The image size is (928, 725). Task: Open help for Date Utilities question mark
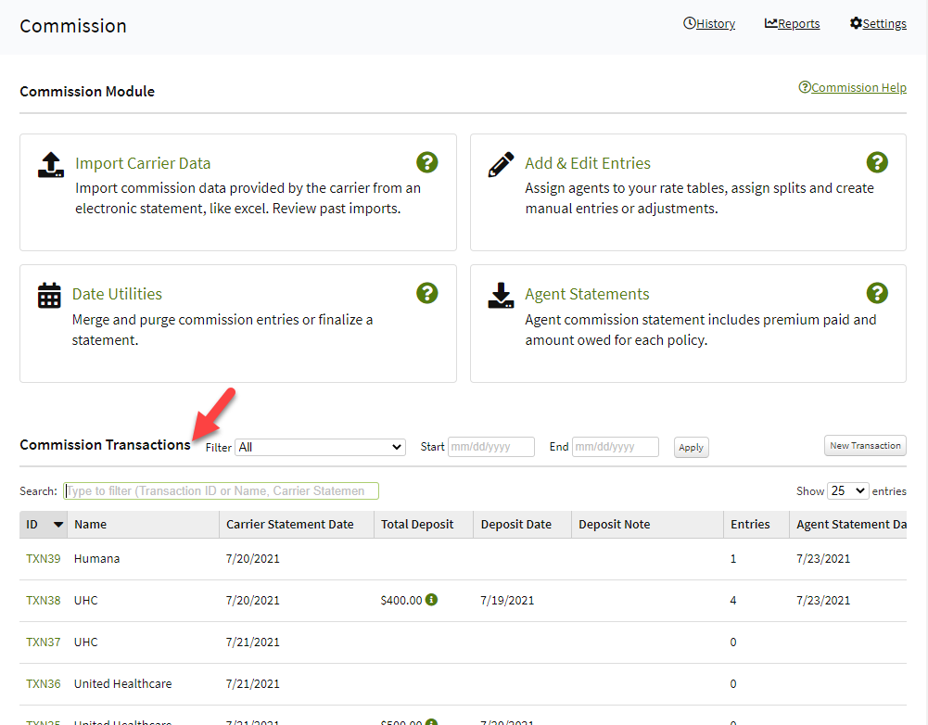(x=427, y=292)
